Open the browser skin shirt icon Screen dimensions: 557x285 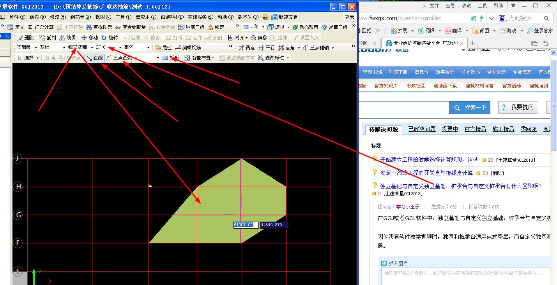coord(513,6)
